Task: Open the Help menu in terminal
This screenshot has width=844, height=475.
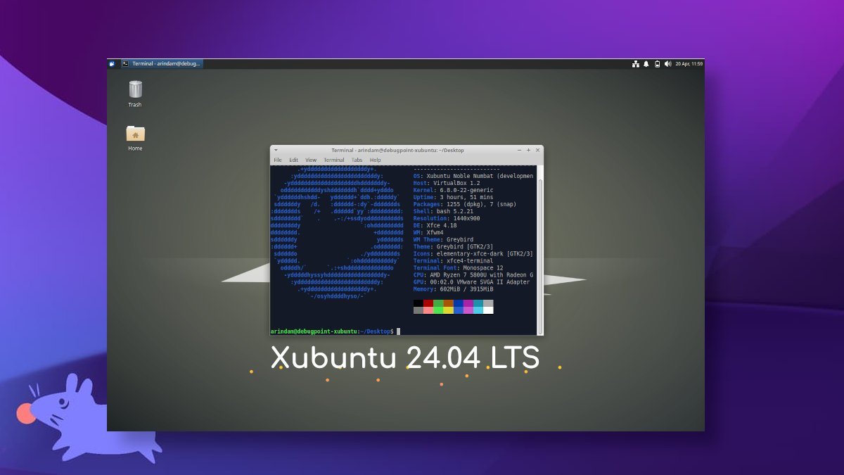Action: pyautogui.click(x=375, y=160)
